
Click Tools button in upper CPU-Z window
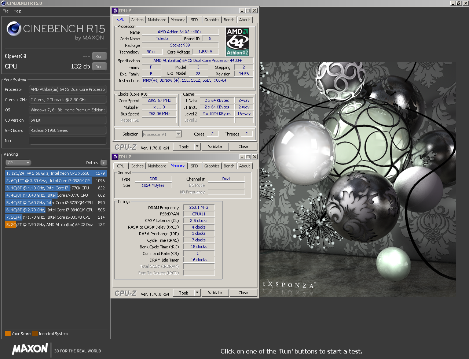coord(184,147)
